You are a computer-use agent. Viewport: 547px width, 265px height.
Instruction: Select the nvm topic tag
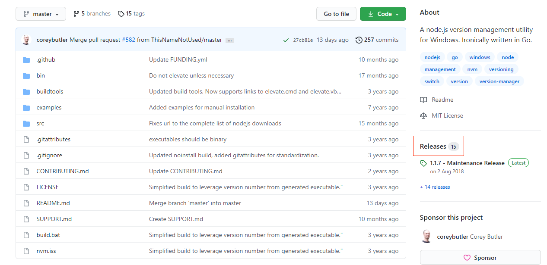coord(472,69)
